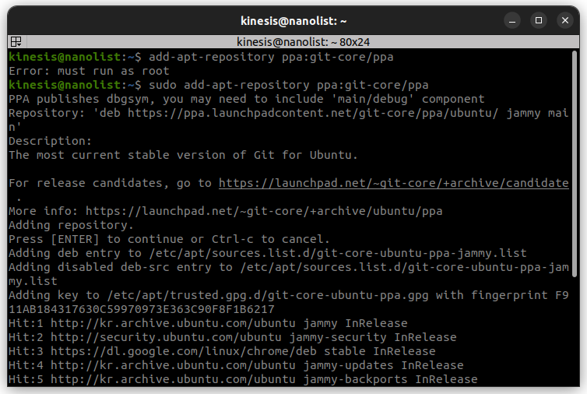Click the 'Adding key to /etc/apt/trusted.gpg.d' line

pos(289,295)
